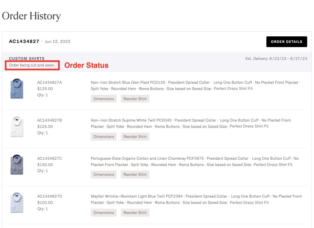Open Perfect Dress Shirt Fit link for shirt A
This screenshot has height=228, width=314.
pos(233,89)
